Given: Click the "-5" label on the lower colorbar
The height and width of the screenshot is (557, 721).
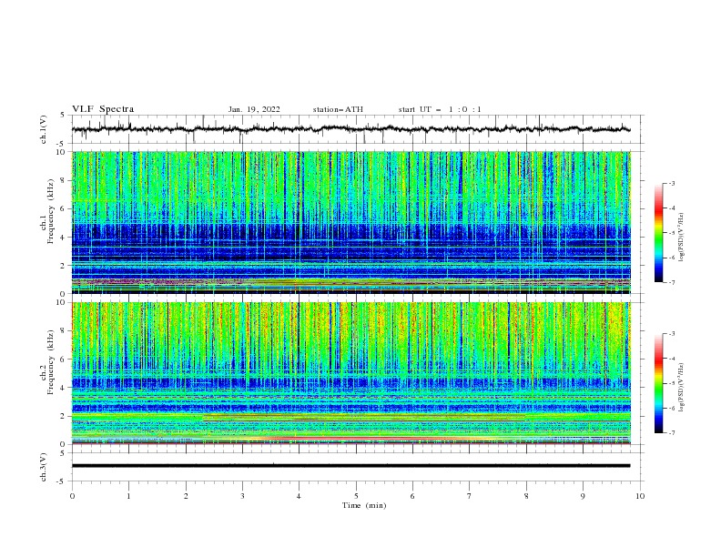Looking at the screenshot, I should click(671, 383).
